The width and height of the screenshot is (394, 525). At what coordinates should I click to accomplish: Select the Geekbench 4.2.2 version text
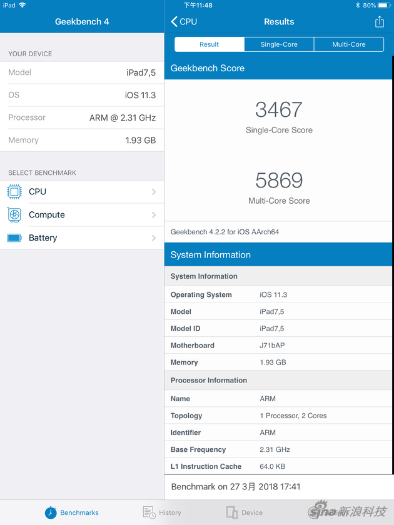tap(225, 232)
